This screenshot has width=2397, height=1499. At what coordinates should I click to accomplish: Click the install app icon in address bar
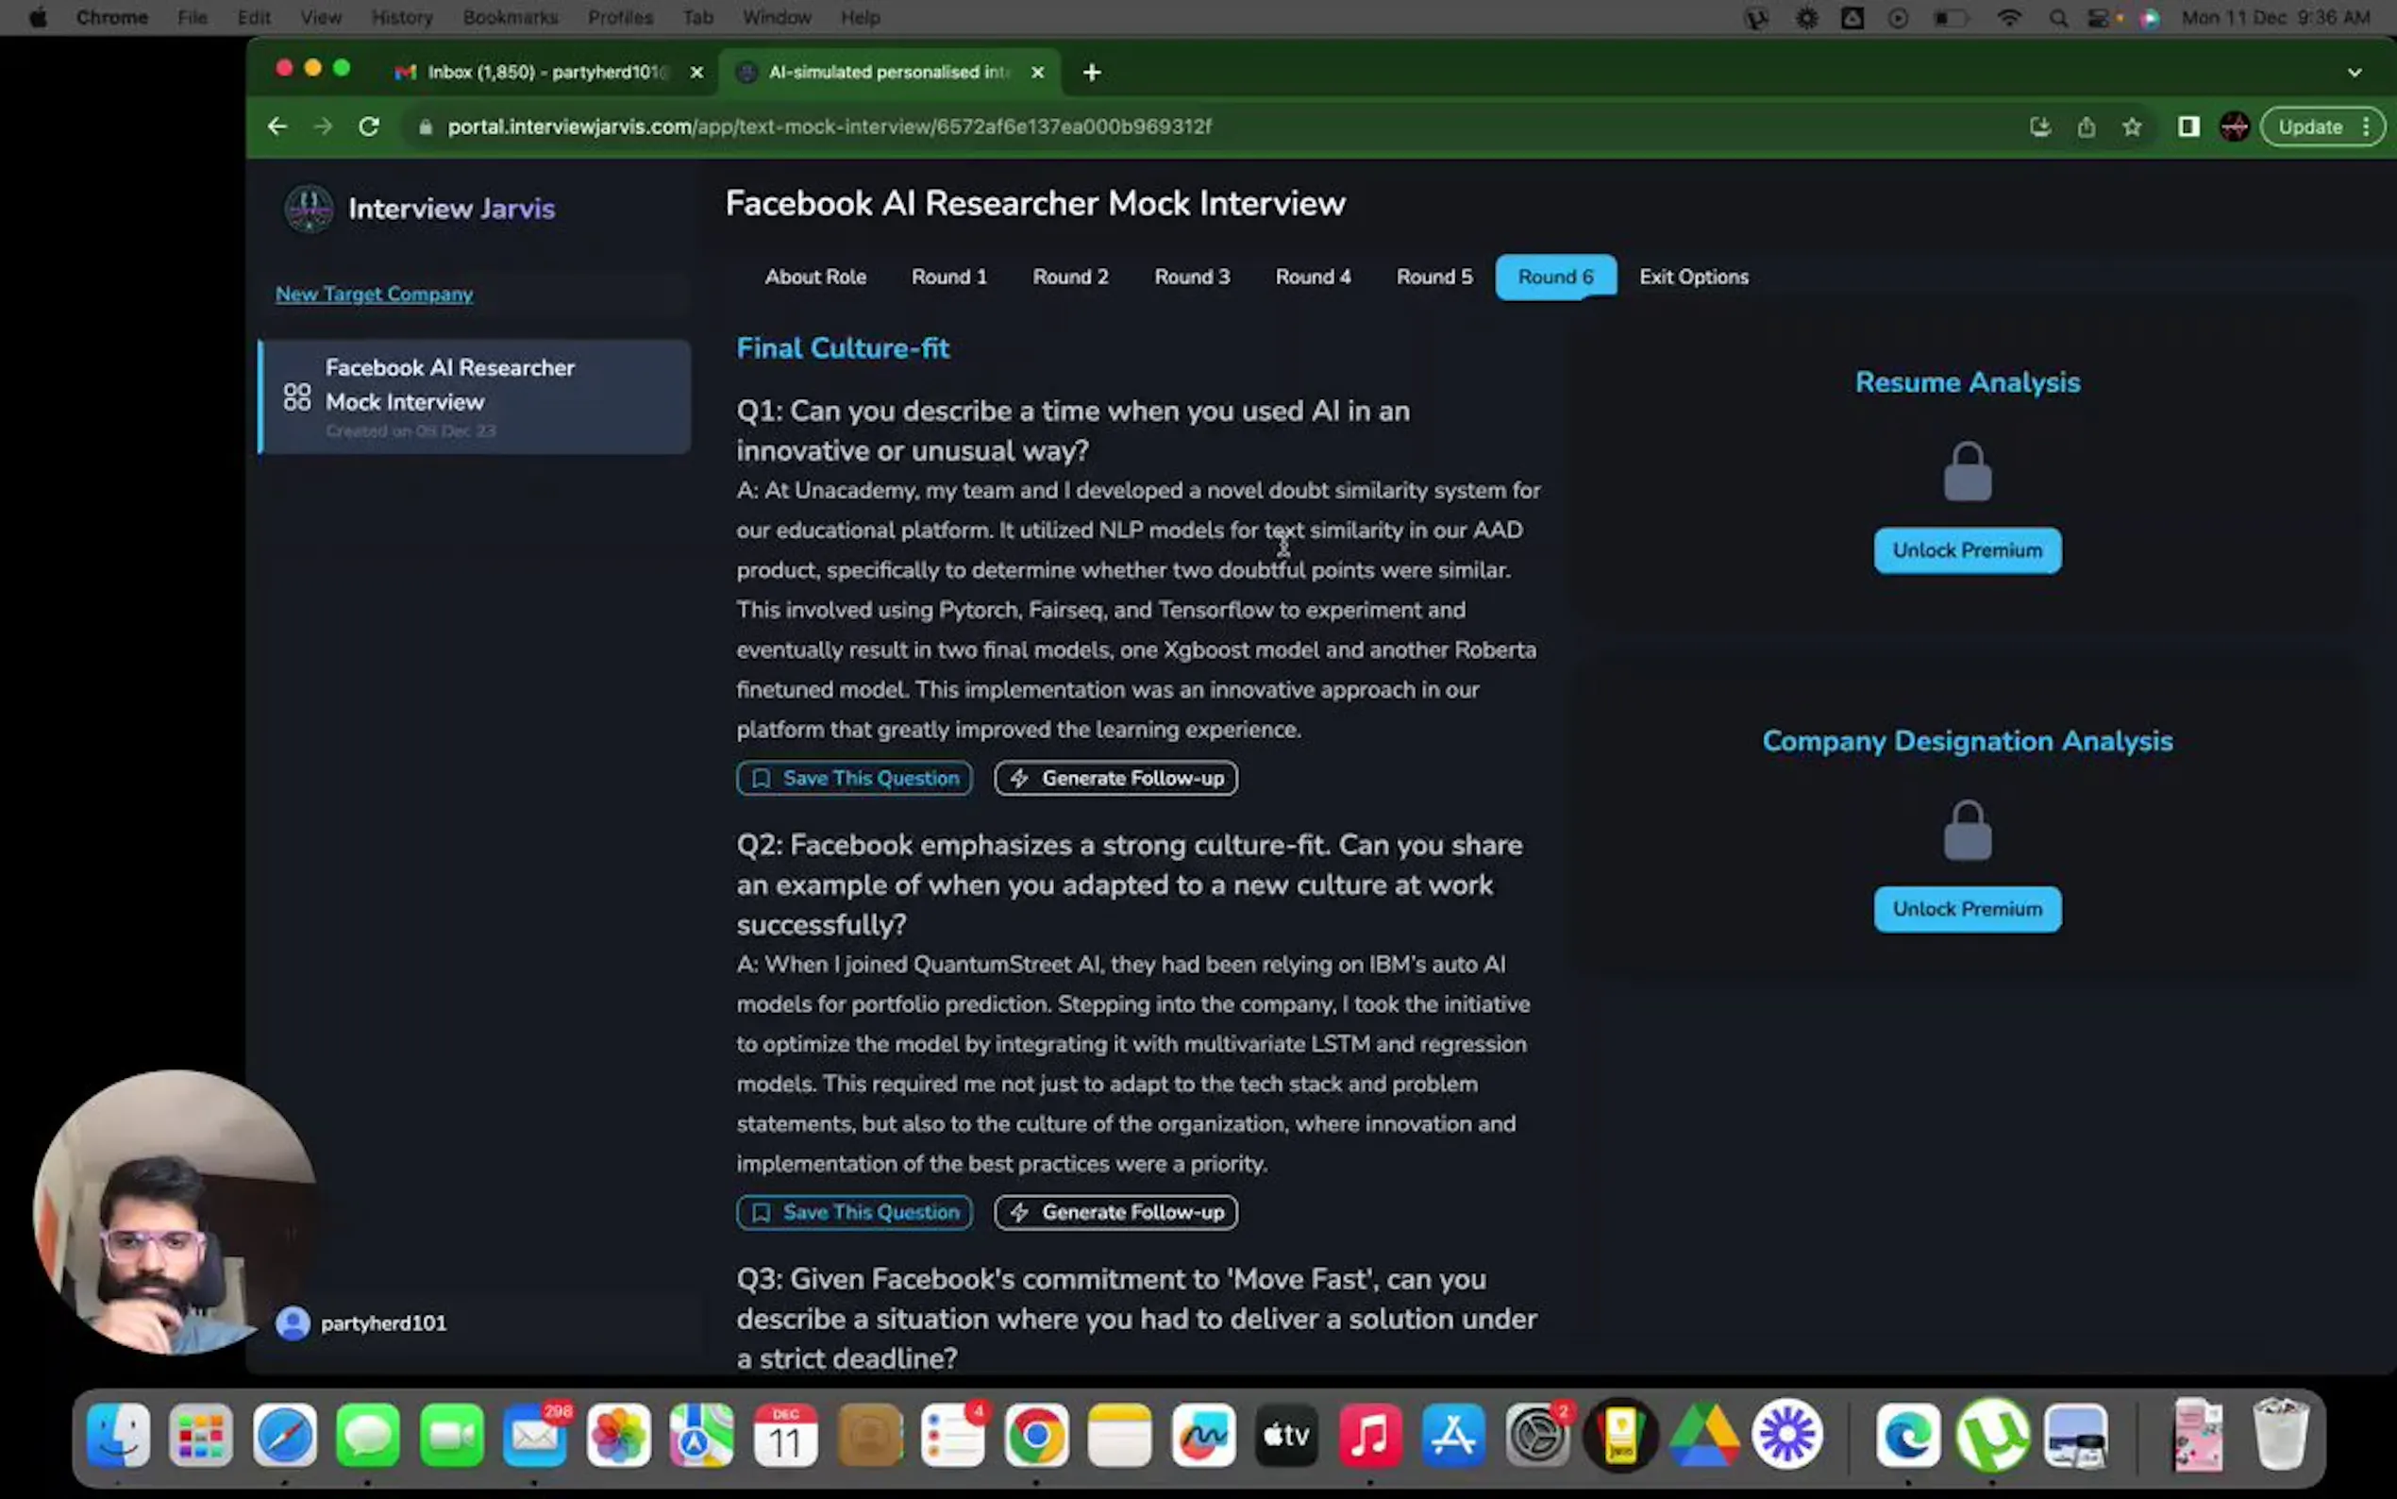pyautogui.click(x=2039, y=126)
